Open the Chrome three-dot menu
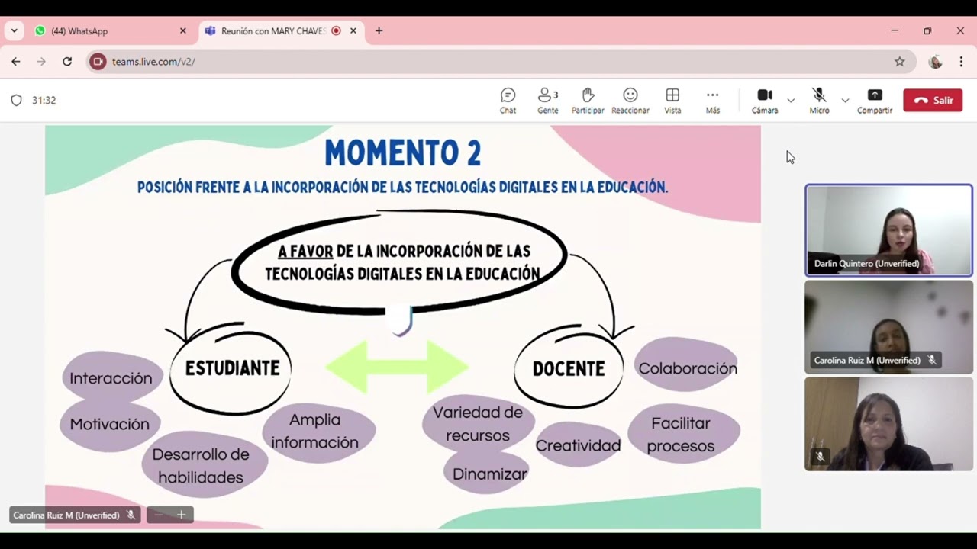Screen dimensions: 977x549 tap(961, 62)
